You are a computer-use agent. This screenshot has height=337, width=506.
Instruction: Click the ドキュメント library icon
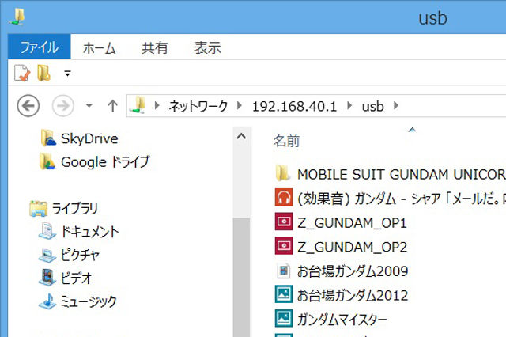tap(47, 231)
